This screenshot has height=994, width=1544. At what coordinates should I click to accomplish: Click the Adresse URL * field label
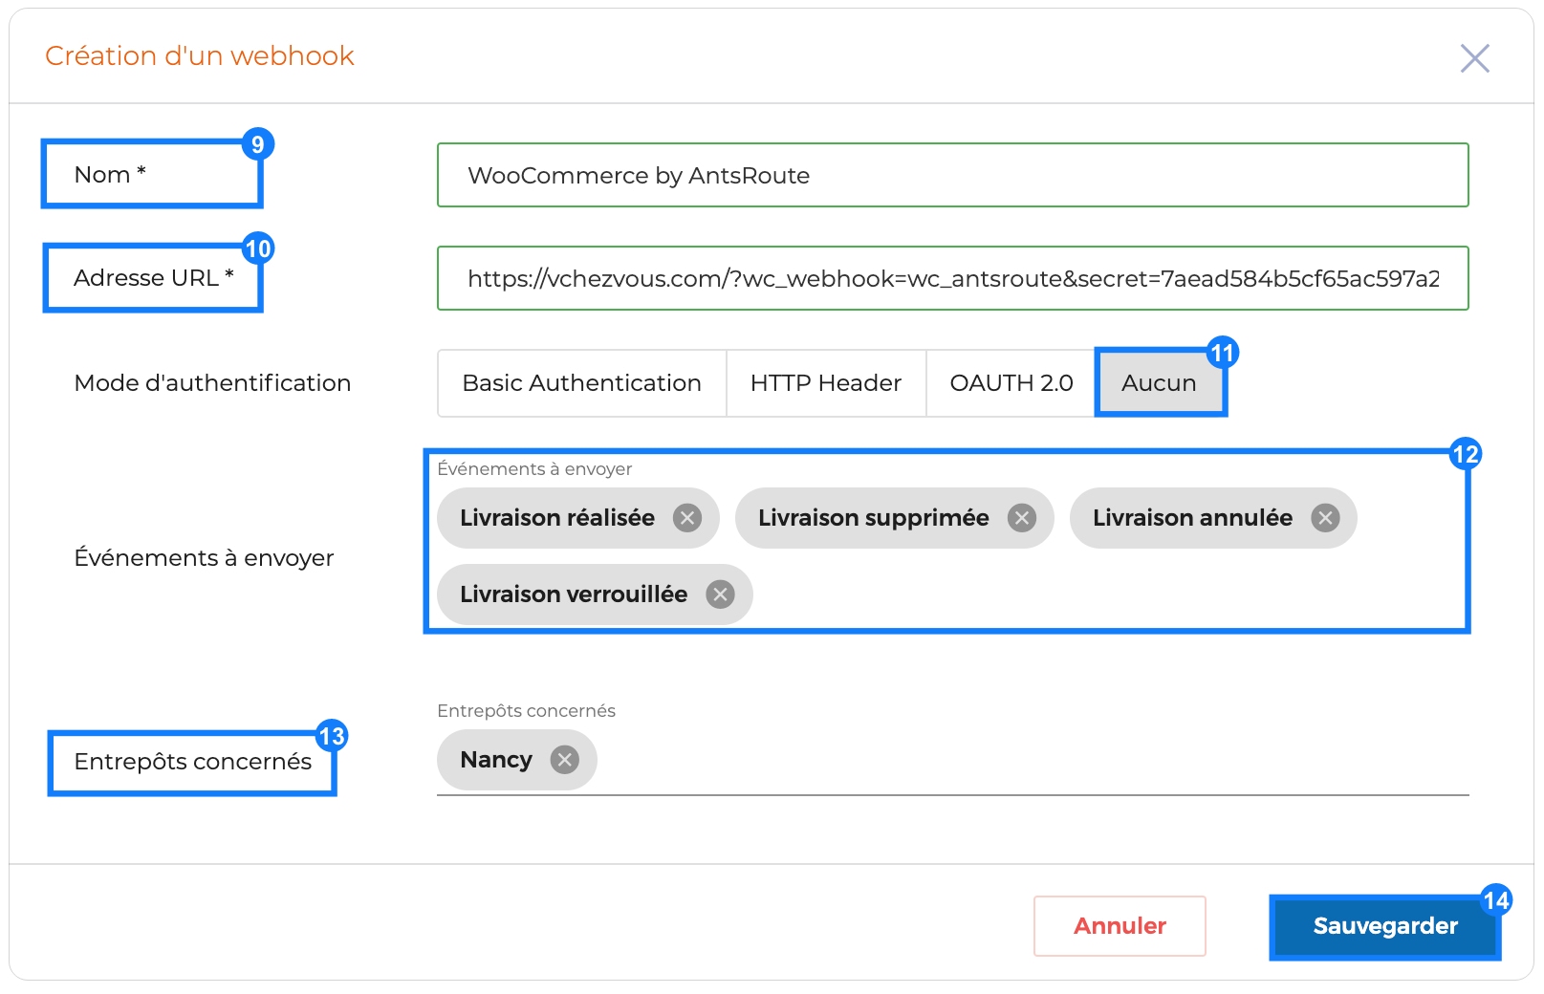coord(154,278)
